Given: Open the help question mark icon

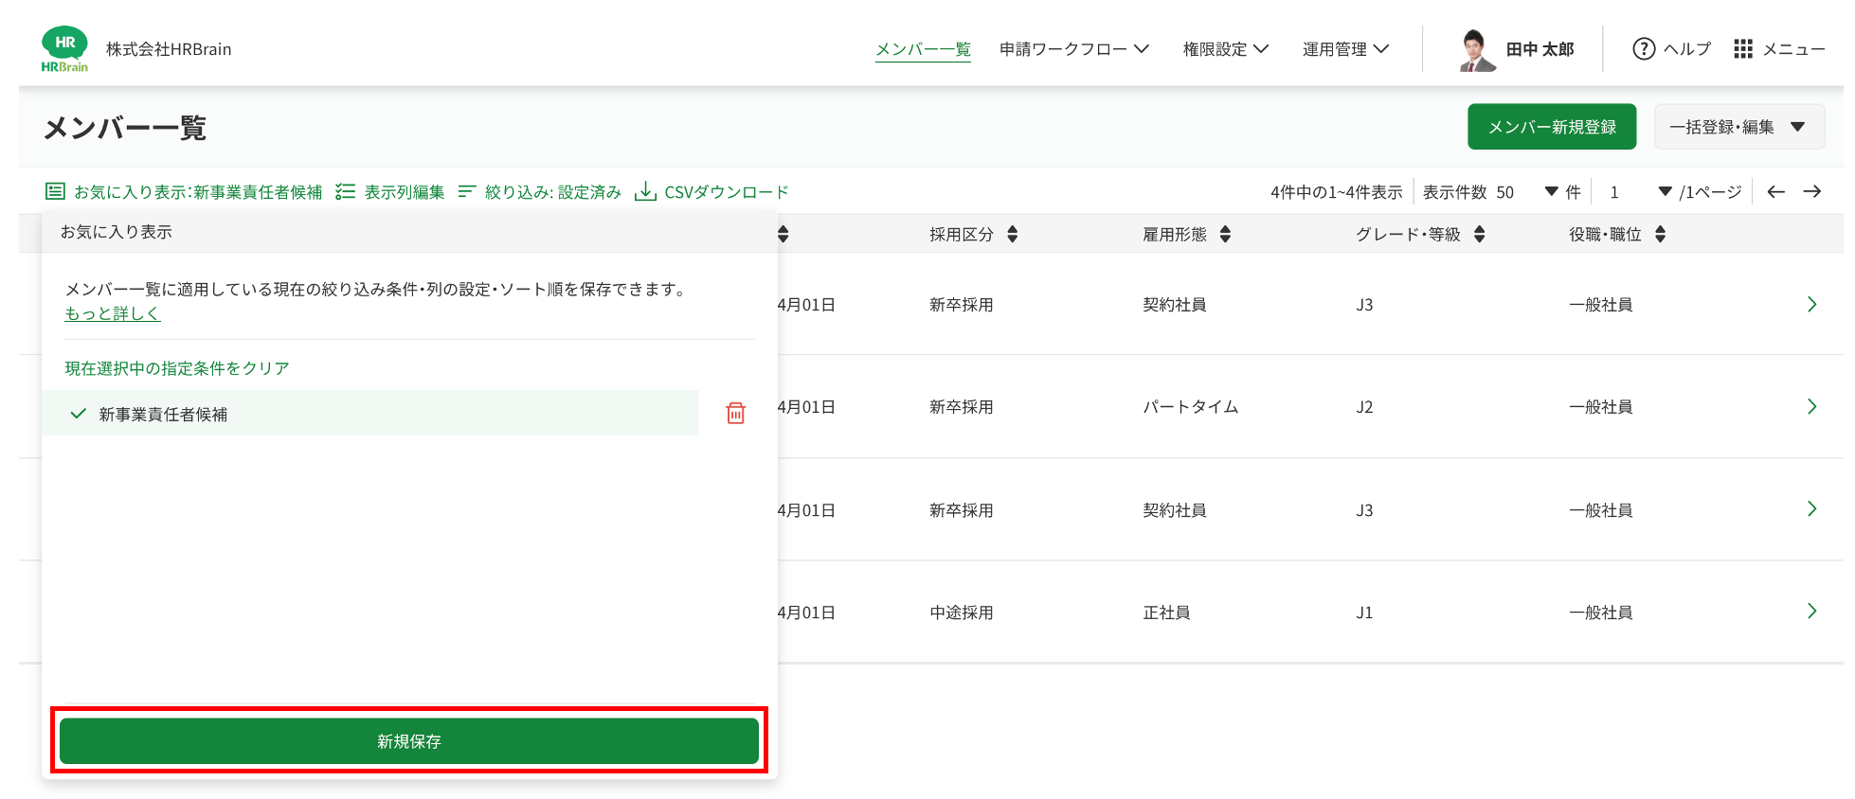Looking at the screenshot, I should point(1644,49).
